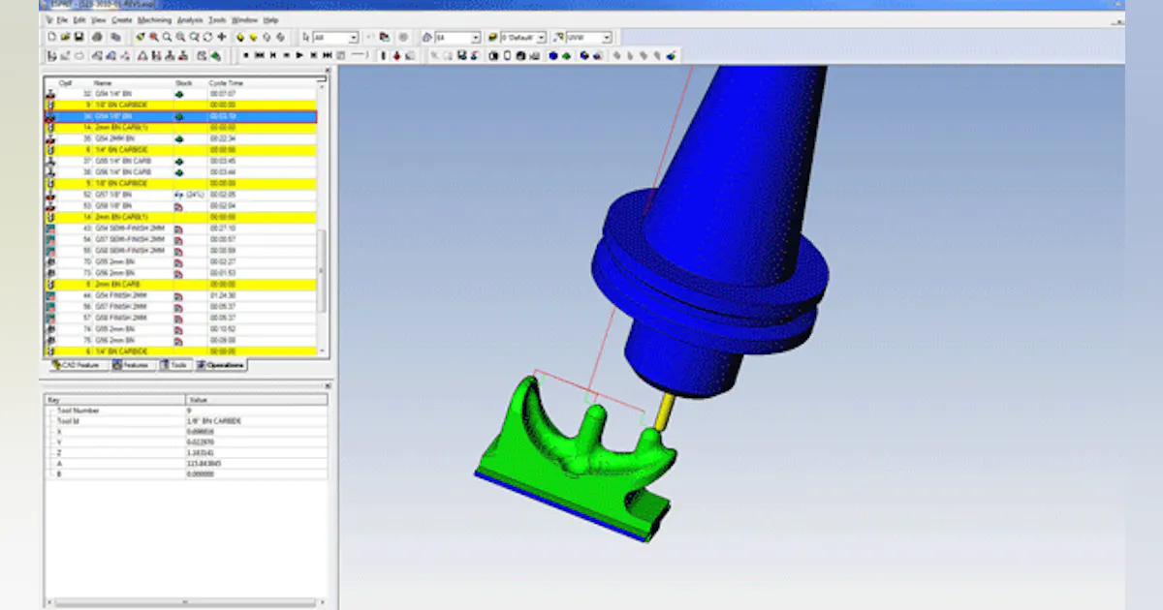The height and width of the screenshot is (610, 1163).
Task: Click the red downward tool icon
Action: (397, 55)
